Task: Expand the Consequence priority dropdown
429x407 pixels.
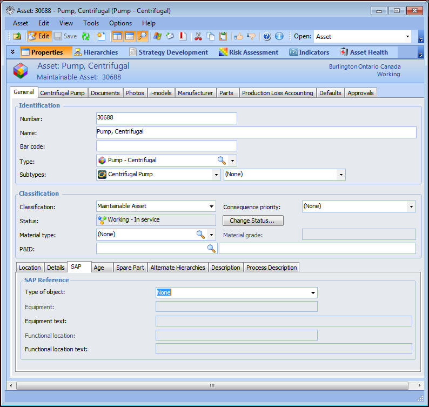Action: 411,206
